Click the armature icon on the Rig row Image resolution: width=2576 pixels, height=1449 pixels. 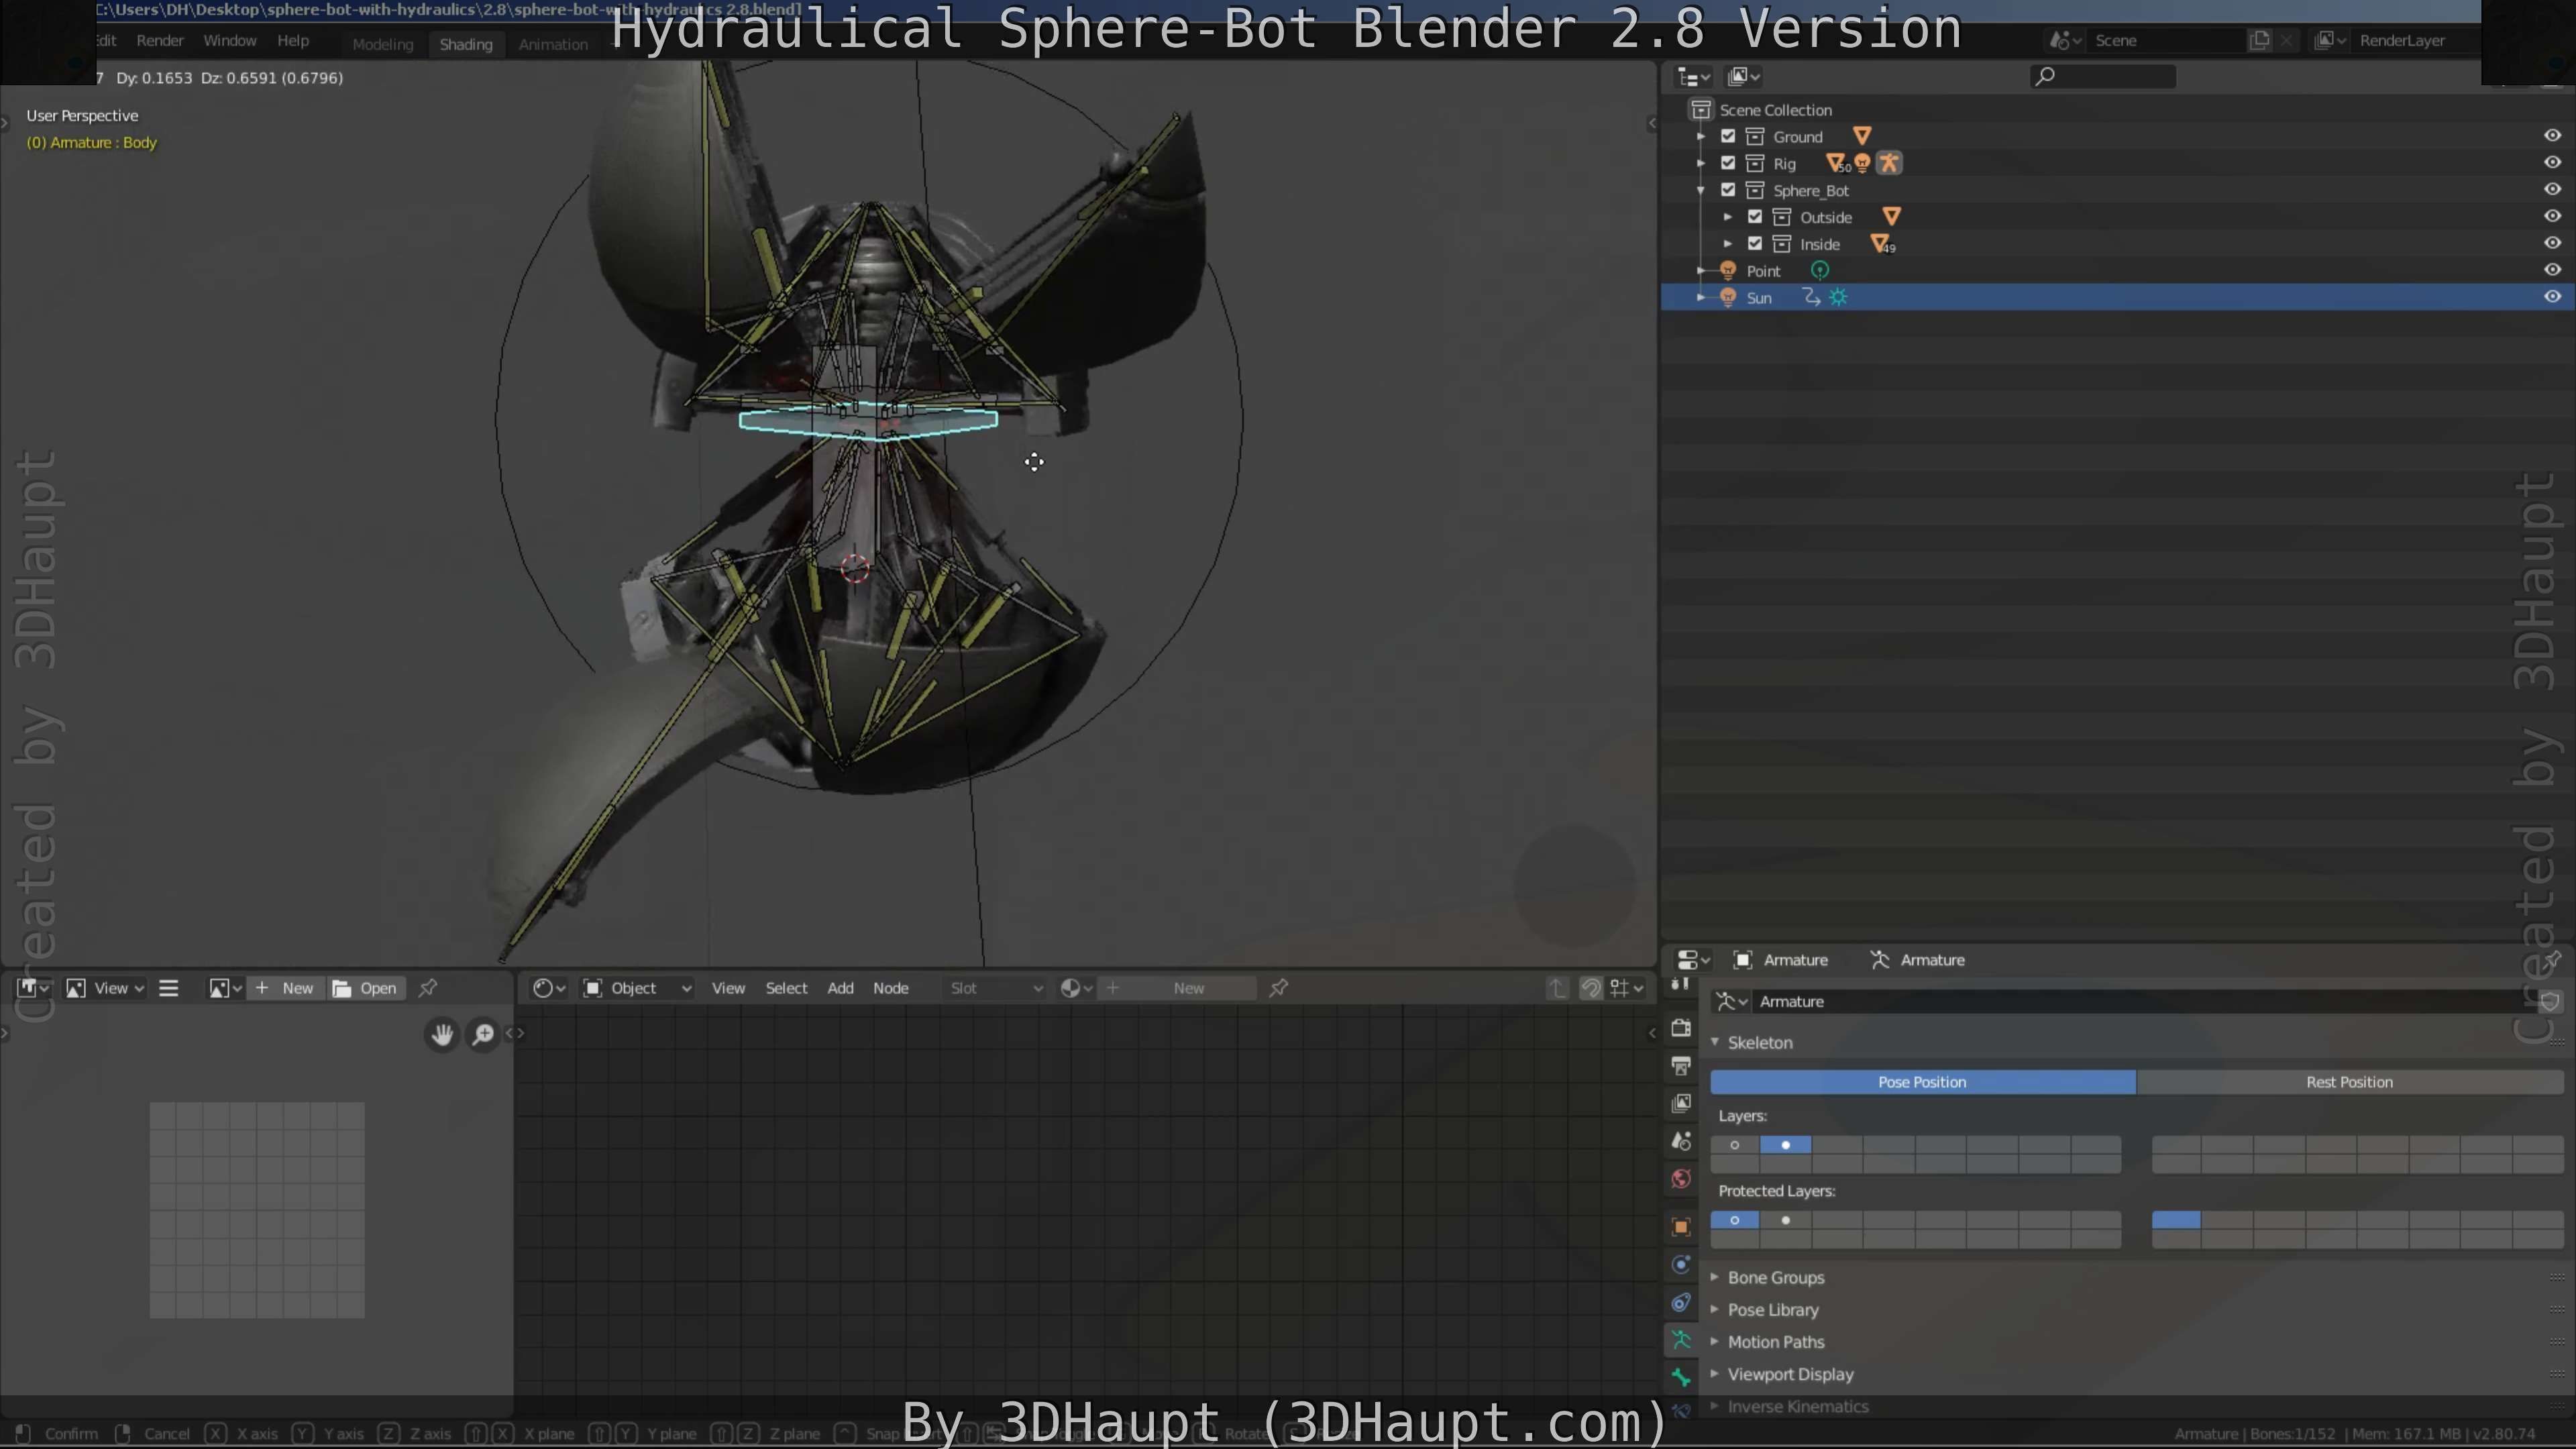(x=1889, y=163)
